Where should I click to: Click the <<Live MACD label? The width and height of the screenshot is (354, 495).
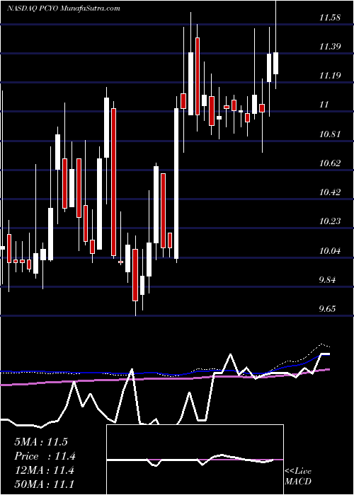(298, 477)
